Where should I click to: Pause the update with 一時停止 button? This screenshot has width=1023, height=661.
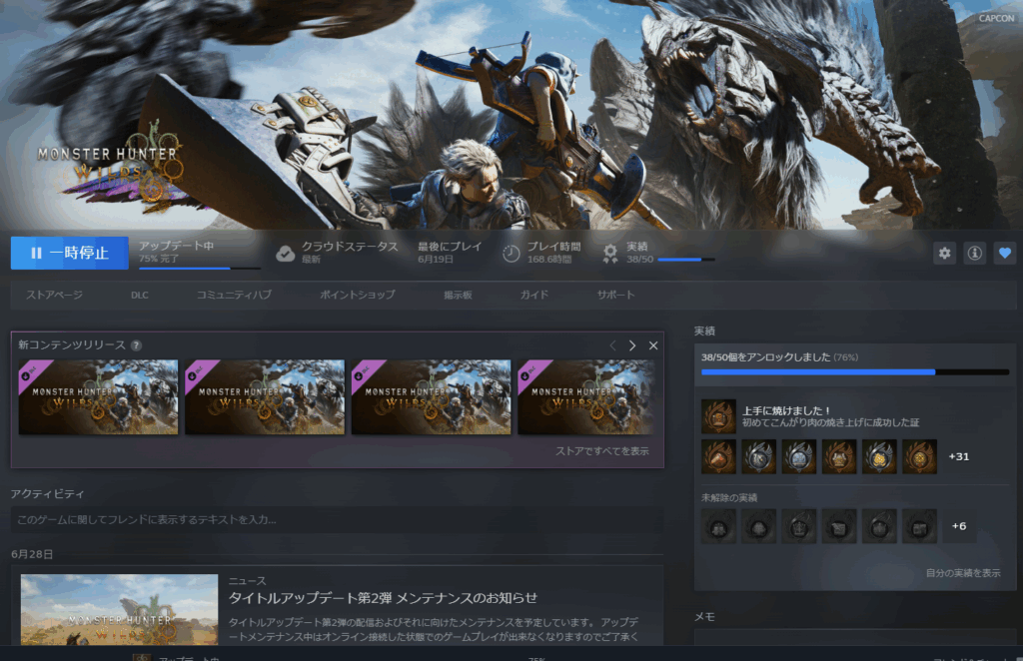70,253
